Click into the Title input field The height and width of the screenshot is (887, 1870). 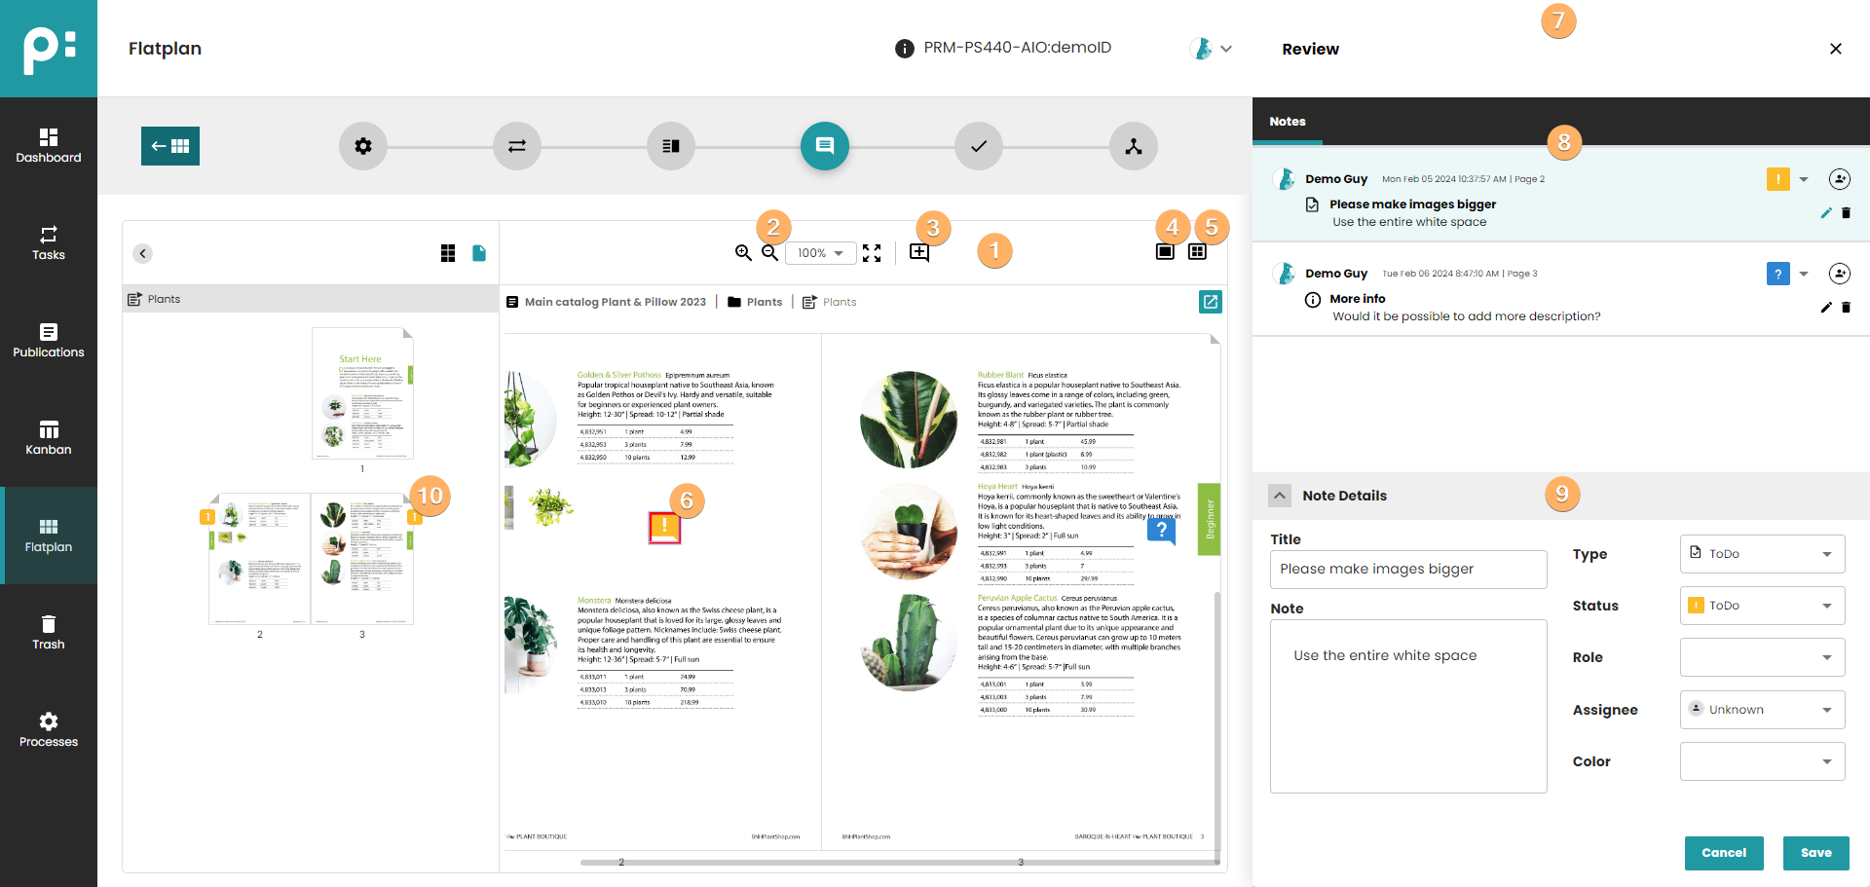pyautogui.click(x=1407, y=570)
